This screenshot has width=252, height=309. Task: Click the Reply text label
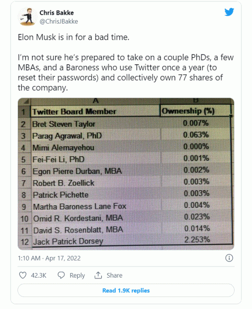pyautogui.click(x=77, y=275)
